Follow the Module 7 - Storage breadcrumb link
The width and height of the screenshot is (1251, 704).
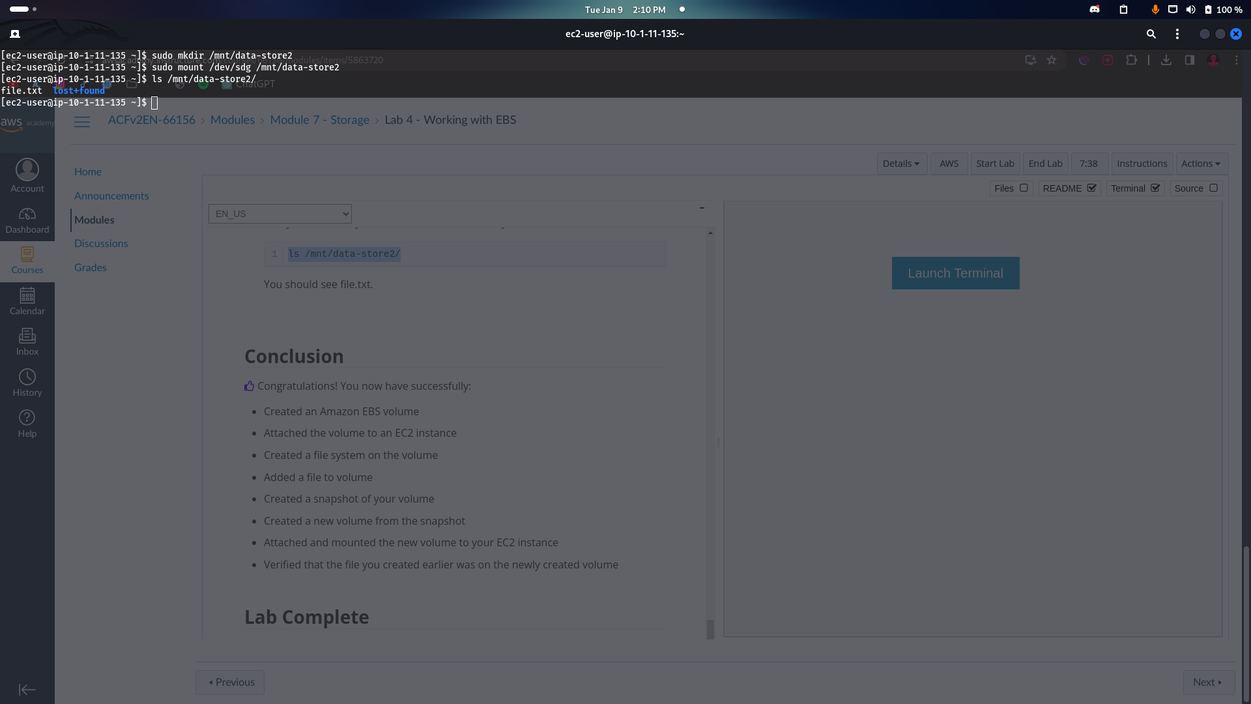319,120
